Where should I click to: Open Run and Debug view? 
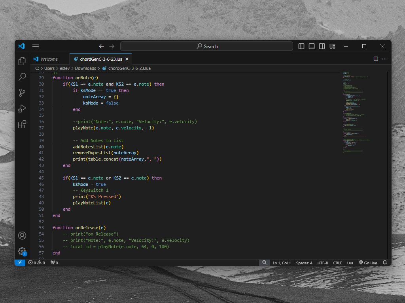(x=22, y=108)
